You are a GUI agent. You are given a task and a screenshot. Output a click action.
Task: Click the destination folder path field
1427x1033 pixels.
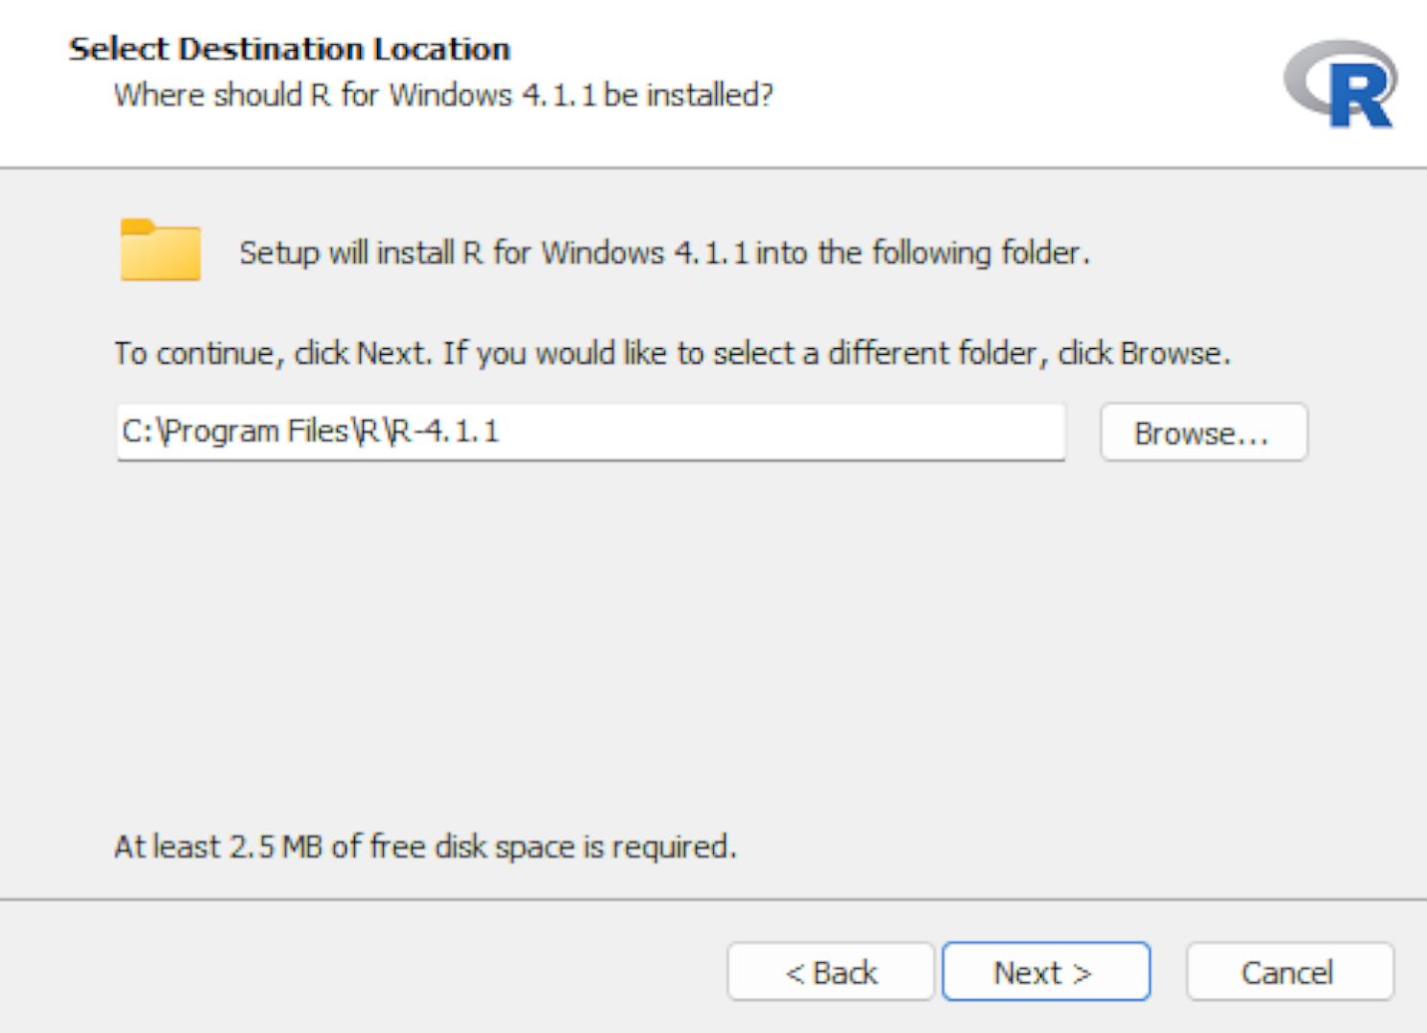(590, 432)
